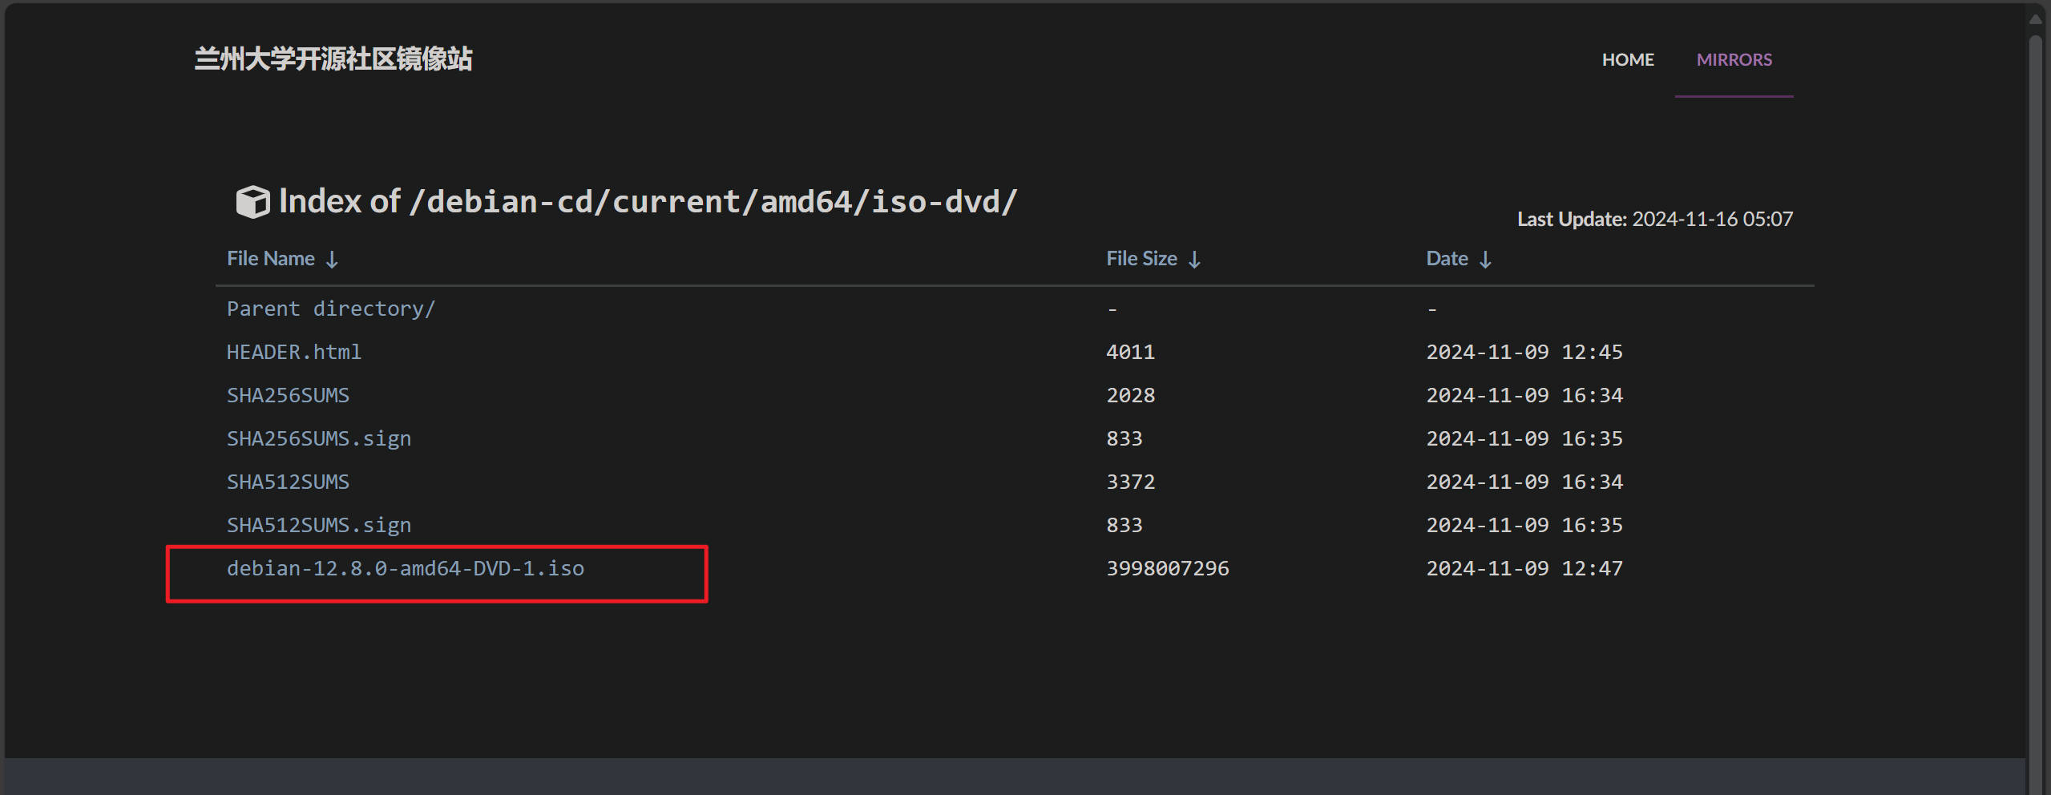The width and height of the screenshot is (2051, 795).
Task: Click the date 2024-11-09 12:47
Action: pos(1524,568)
